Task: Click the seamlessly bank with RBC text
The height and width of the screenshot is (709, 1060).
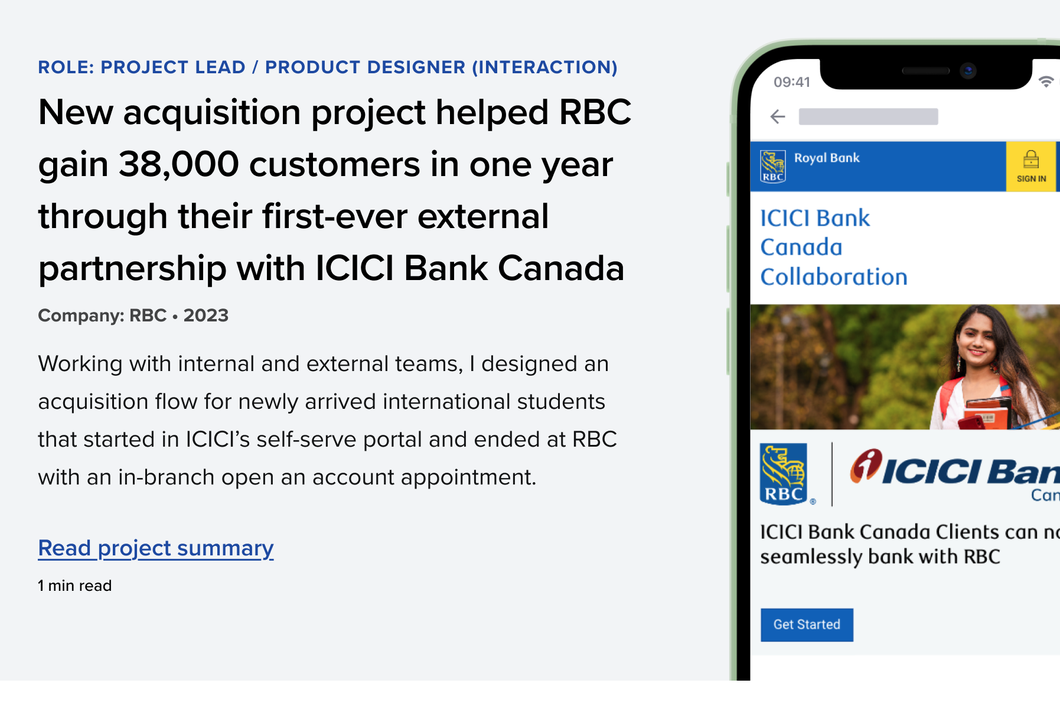Action: (880, 557)
